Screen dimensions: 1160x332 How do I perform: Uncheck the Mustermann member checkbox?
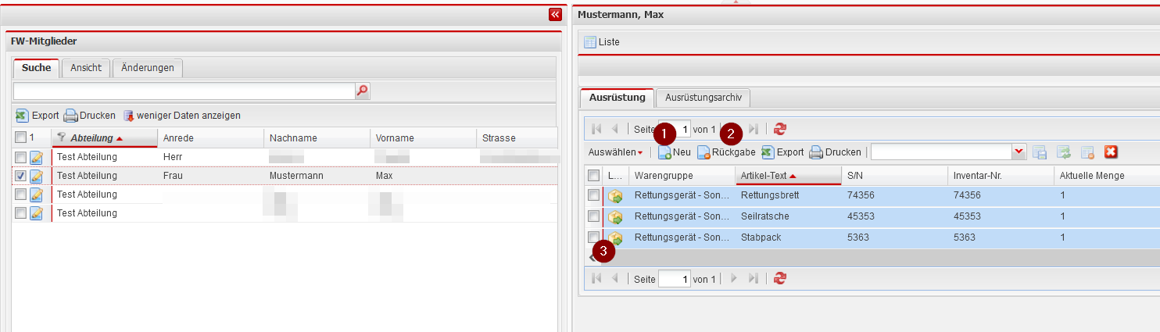coord(20,176)
